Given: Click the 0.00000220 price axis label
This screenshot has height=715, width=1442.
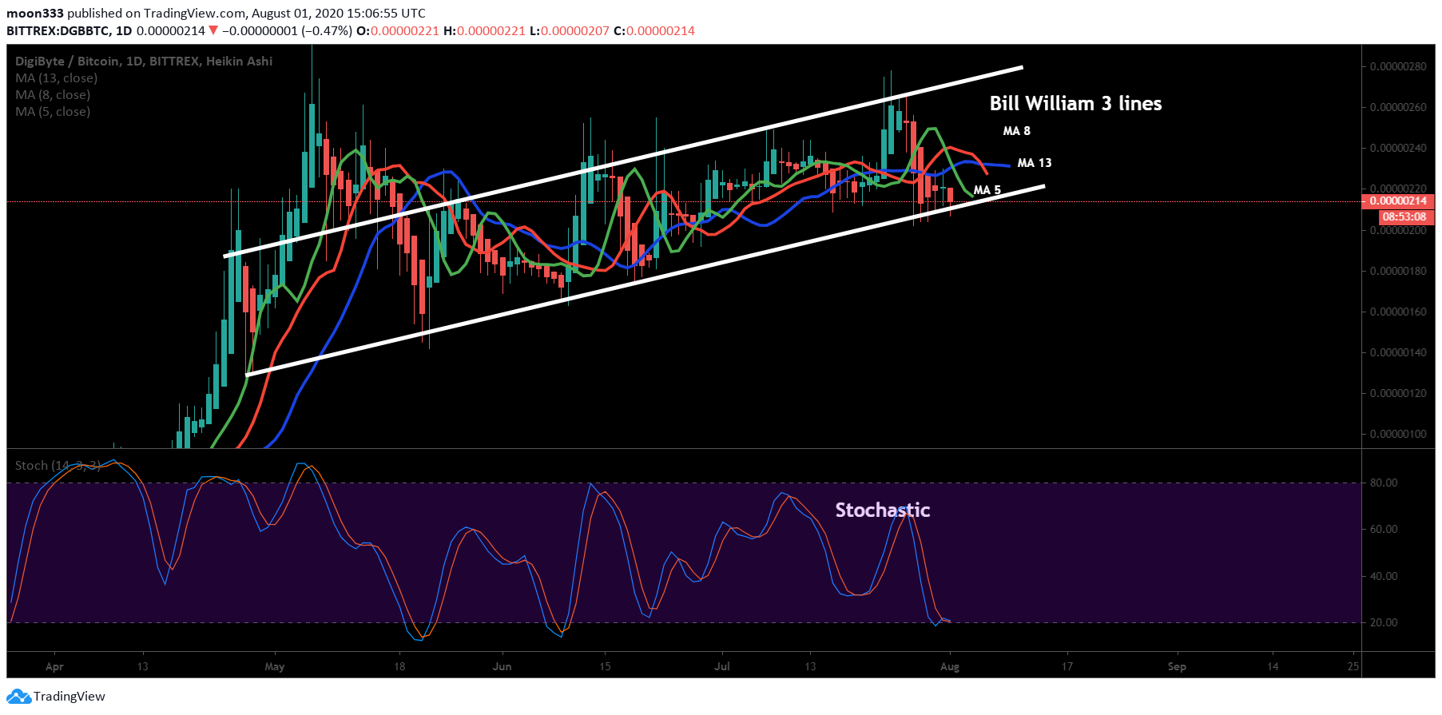Looking at the screenshot, I should [x=1398, y=189].
